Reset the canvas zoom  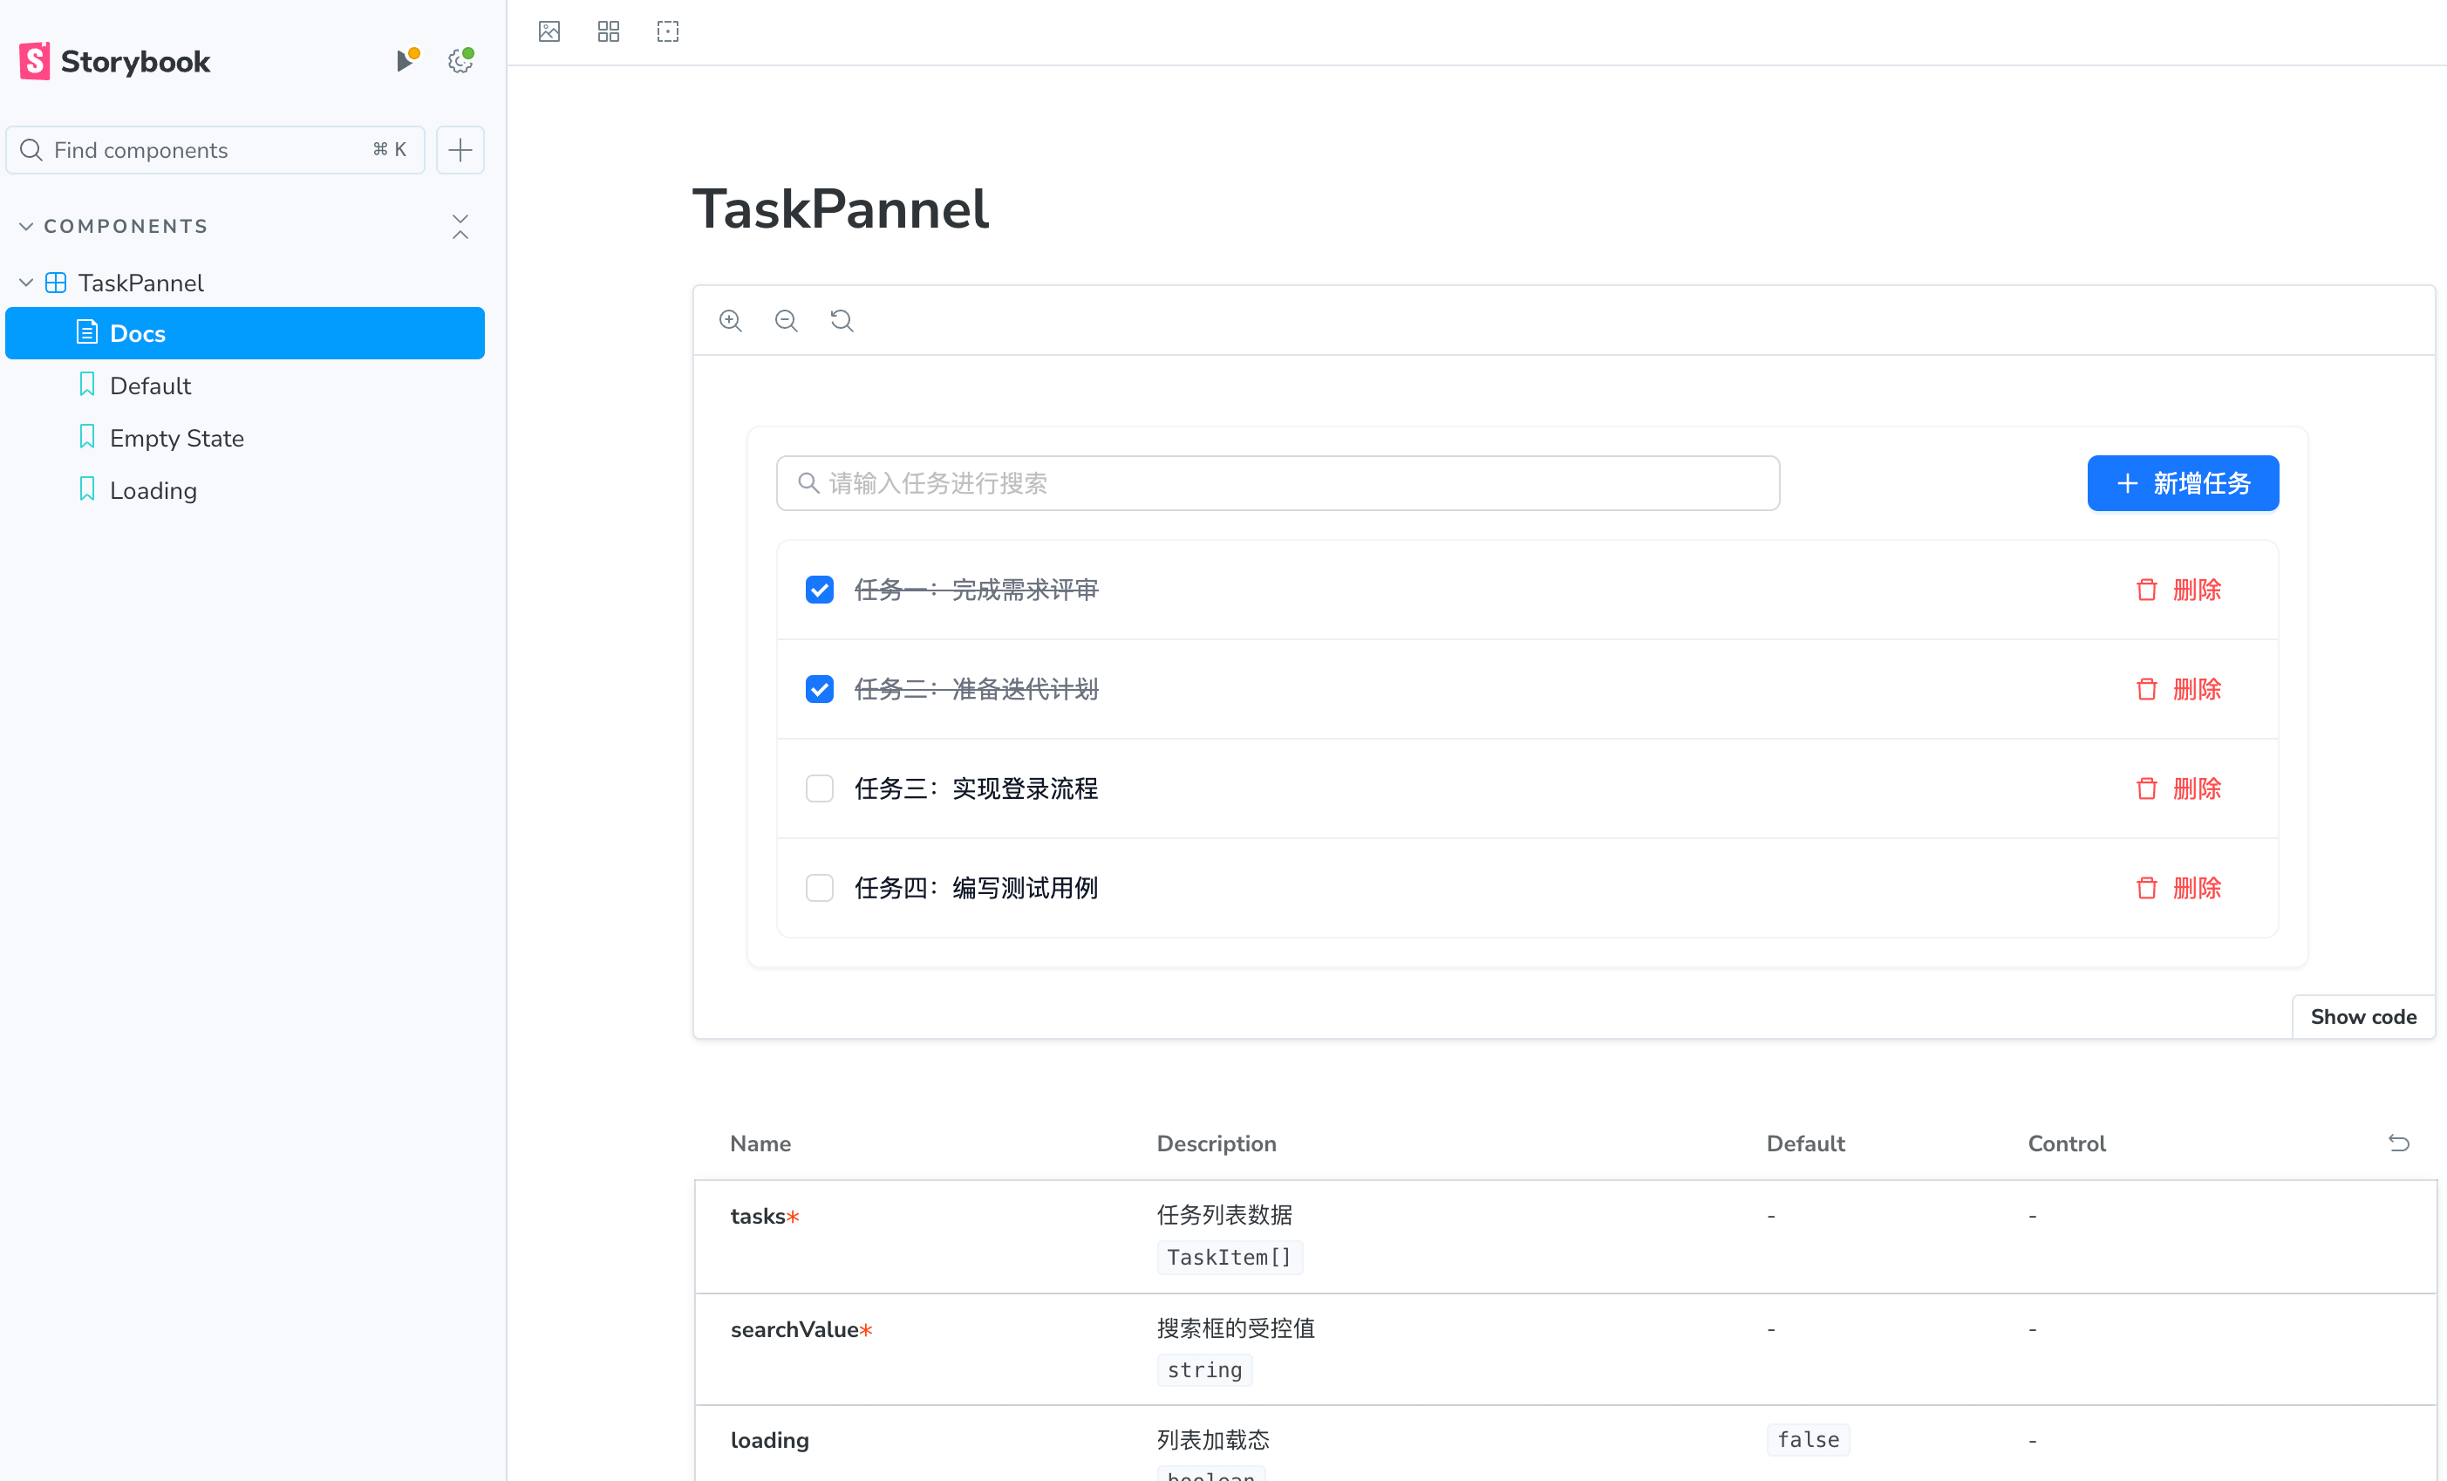click(x=842, y=321)
